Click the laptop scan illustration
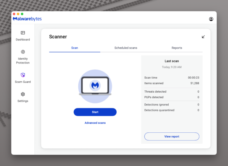Image resolution: width=228 pixels, height=166 pixels. 95,86
